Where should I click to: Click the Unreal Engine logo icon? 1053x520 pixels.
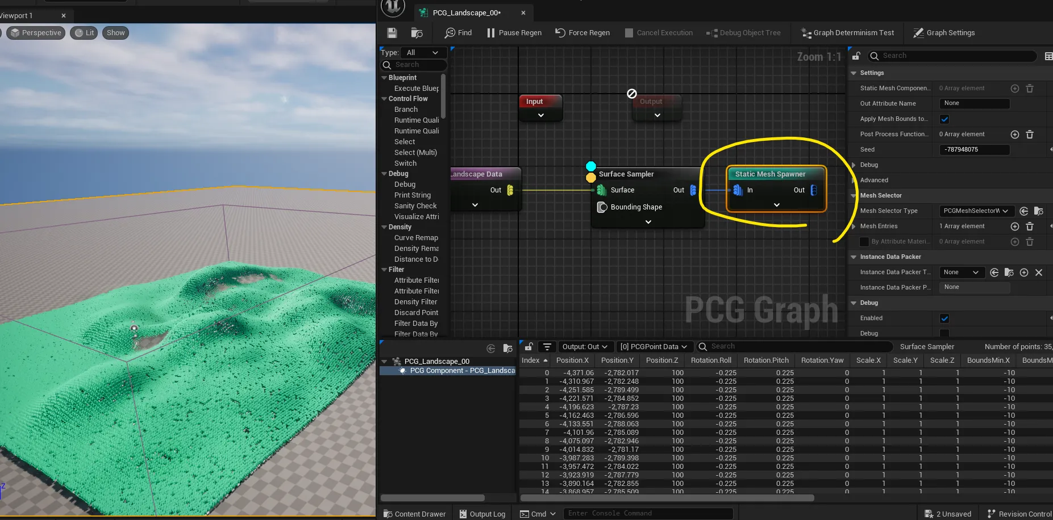pos(393,7)
